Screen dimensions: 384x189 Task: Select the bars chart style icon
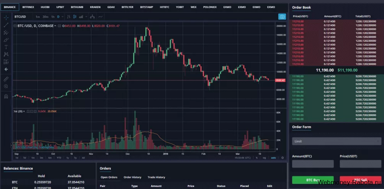click(69, 17)
